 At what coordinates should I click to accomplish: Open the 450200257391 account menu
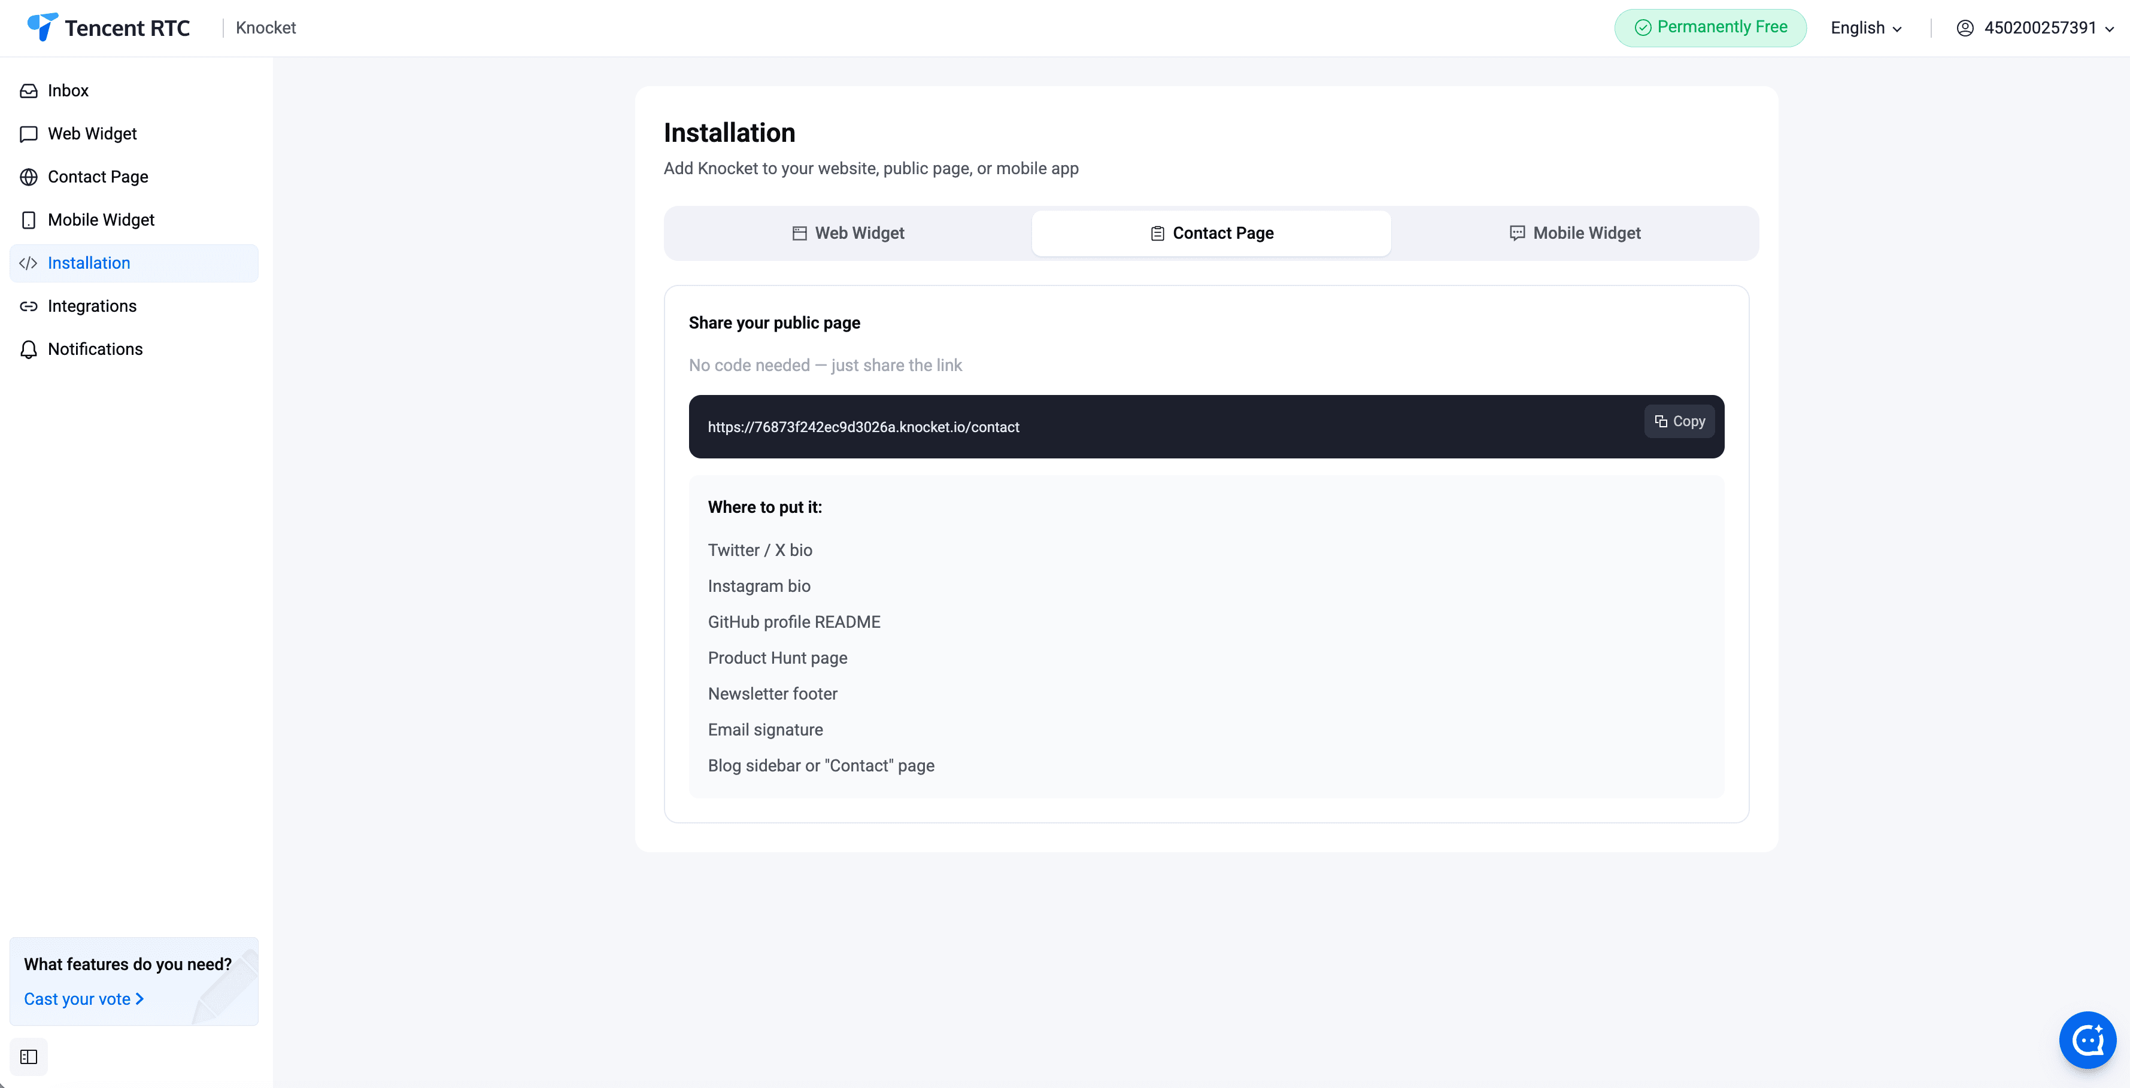click(2035, 28)
